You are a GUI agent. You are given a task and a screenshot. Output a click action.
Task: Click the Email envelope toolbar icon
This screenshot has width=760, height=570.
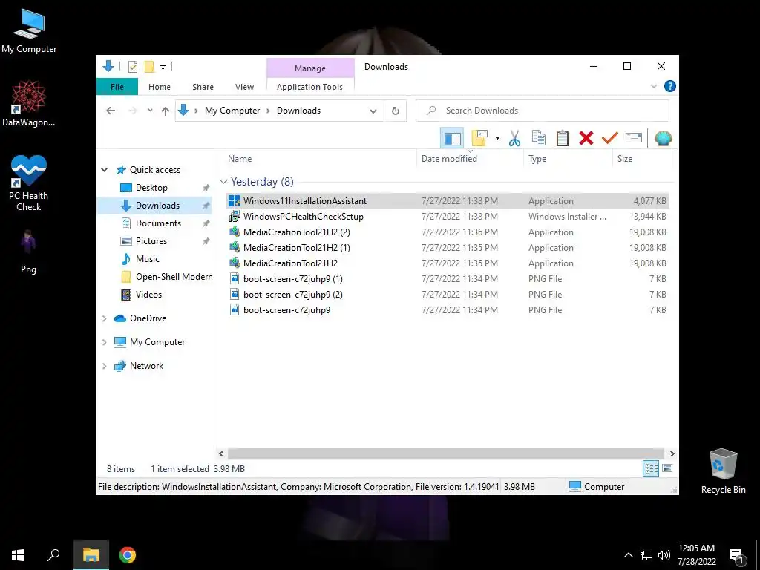(x=634, y=139)
